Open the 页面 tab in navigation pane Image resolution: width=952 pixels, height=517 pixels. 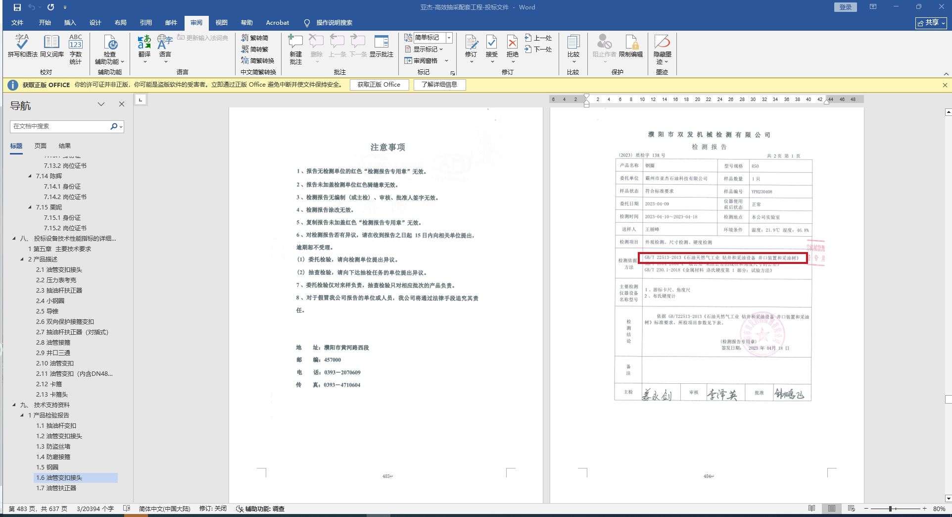point(41,146)
